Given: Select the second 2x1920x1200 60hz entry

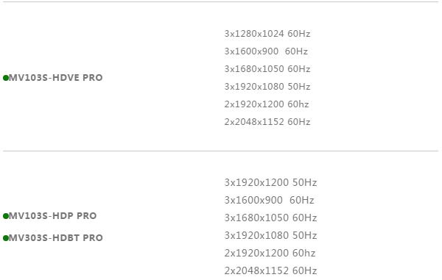Looking at the screenshot, I should click(x=270, y=254).
